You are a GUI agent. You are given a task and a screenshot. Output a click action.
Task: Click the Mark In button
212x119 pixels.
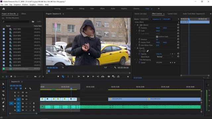[68, 76]
